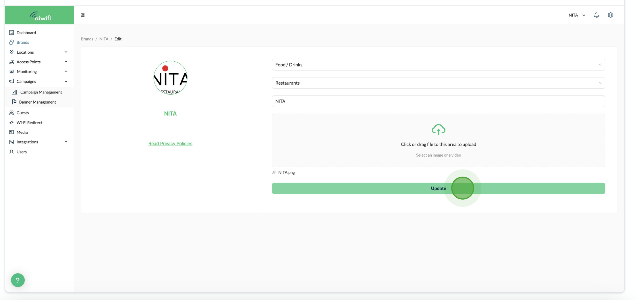Click the Edit breadcrumb text
The width and height of the screenshot is (641, 300).
coord(118,39)
